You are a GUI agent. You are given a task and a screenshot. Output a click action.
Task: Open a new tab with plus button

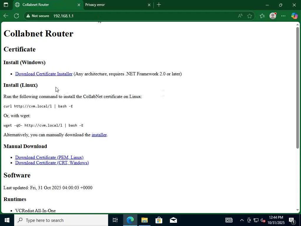pyautogui.click(x=159, y=5)
